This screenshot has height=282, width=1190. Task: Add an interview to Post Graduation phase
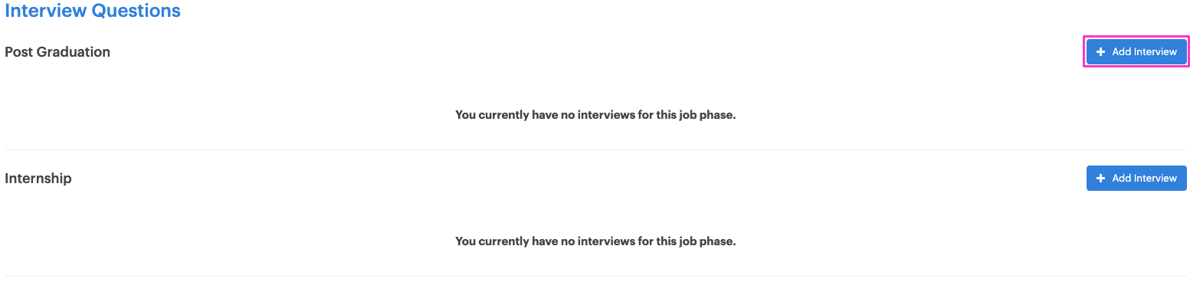pos(1136,52)
